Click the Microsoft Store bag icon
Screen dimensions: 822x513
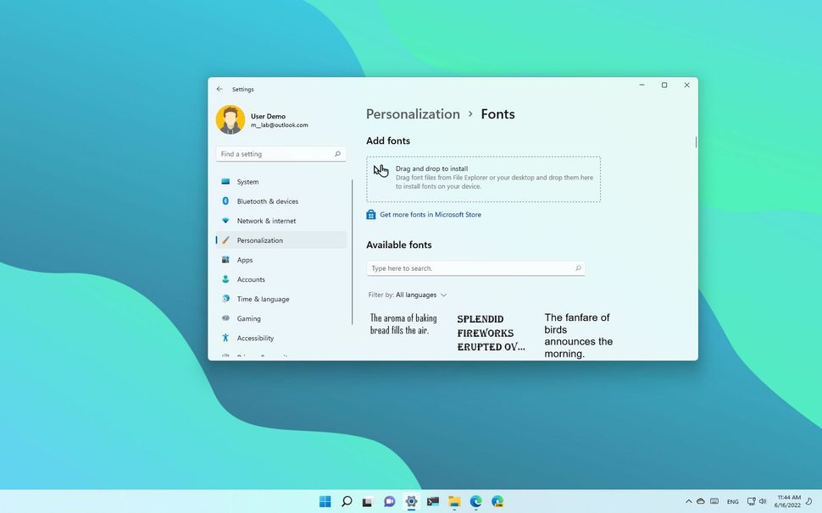370,214
